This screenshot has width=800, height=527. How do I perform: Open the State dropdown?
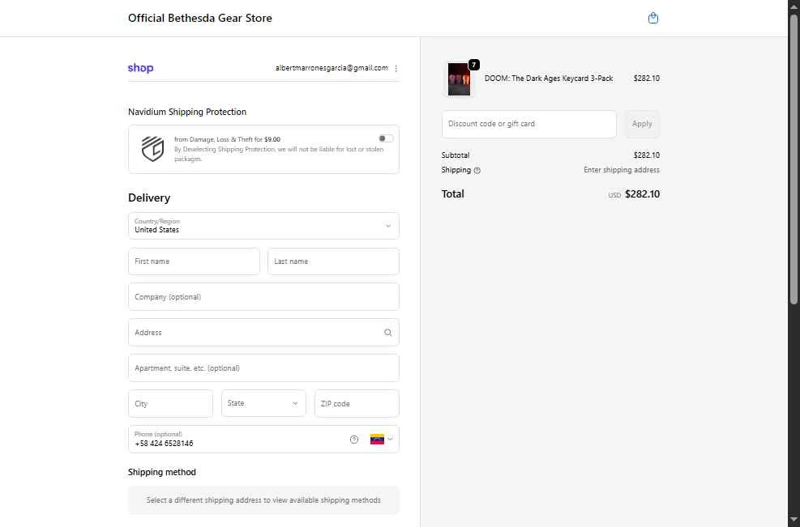pyautogui.click(x=263, y=403)
